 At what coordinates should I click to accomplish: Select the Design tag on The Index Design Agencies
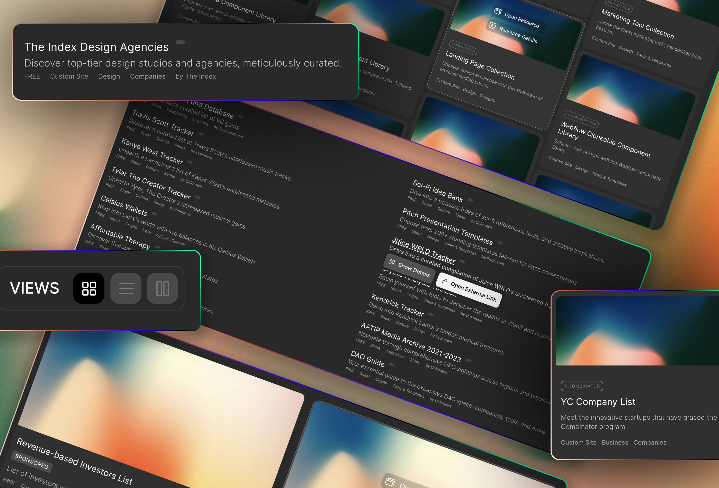pyautogui.click(x=109, y=77)
